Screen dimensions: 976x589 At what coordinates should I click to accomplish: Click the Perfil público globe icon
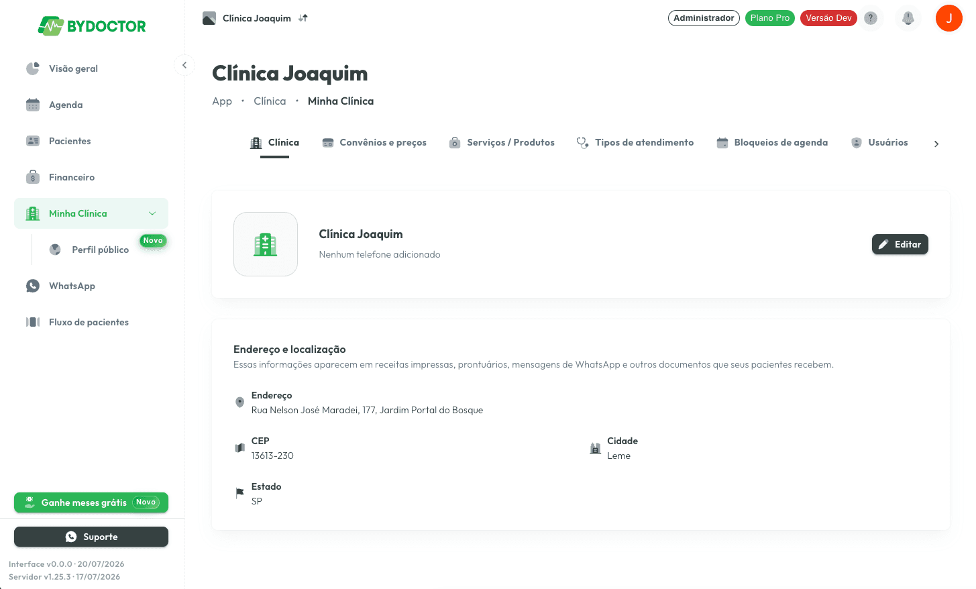click(x=56, y=250)
